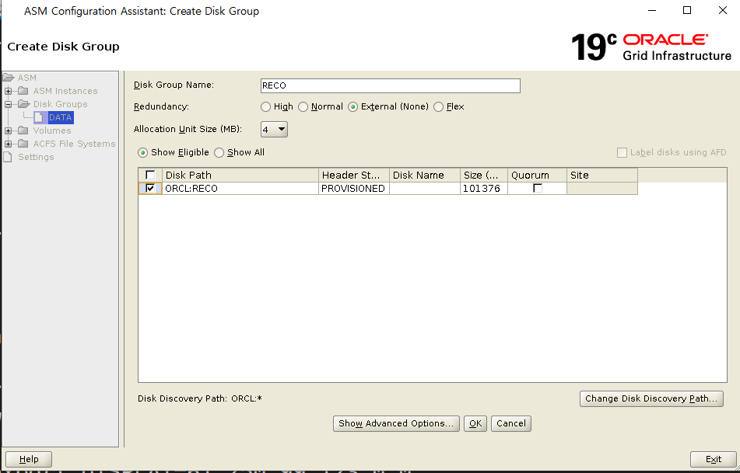Click Change Disk Discovery Path button
Viewport: 740px width, 473px height.
(x=651, y=398)
